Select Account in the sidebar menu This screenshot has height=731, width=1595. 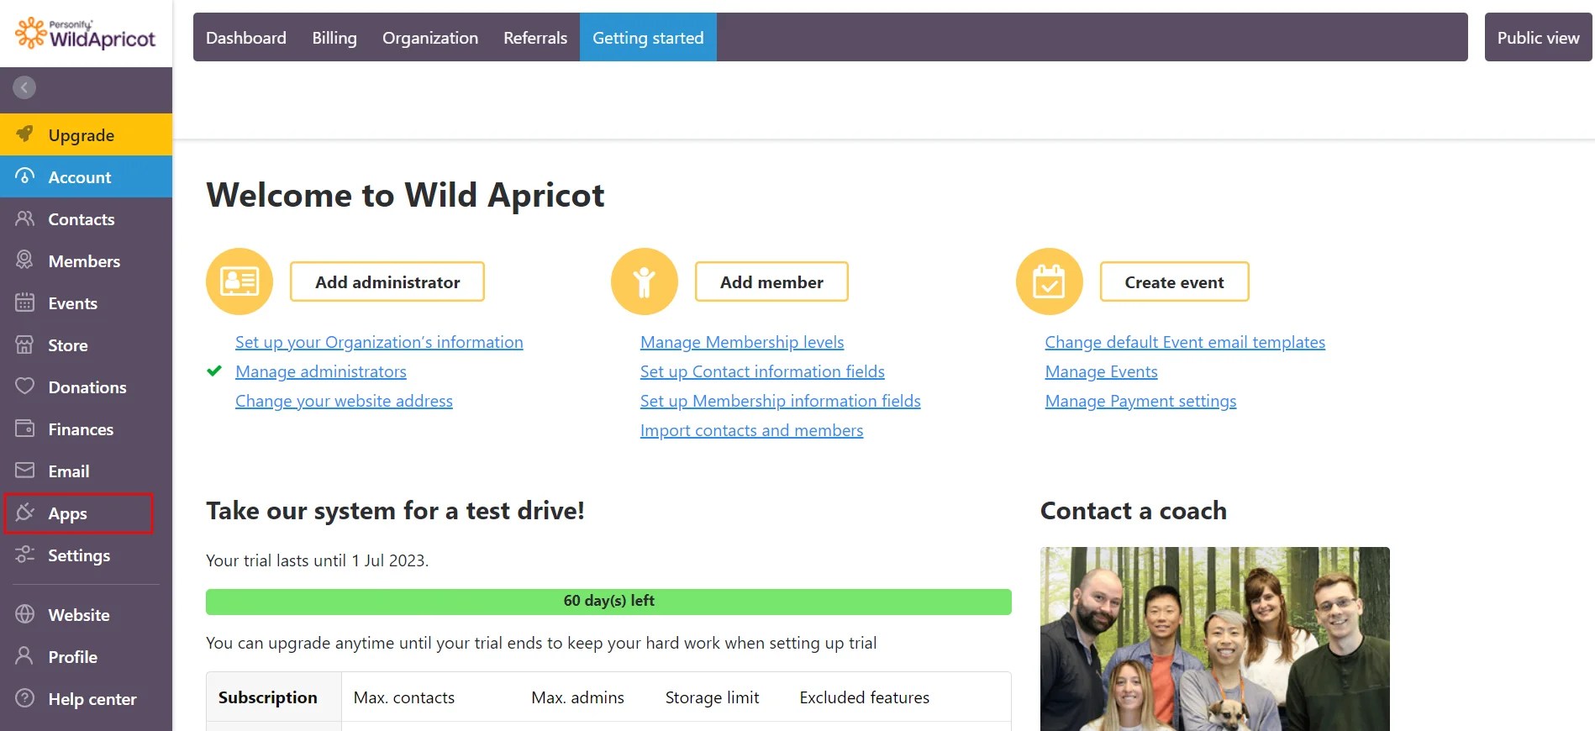point(86,176)
